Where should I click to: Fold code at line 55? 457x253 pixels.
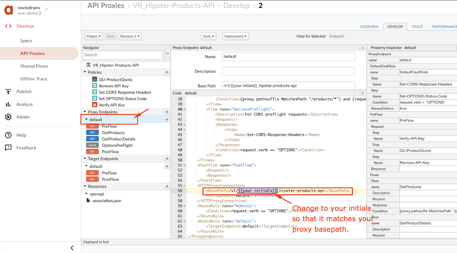coord(185,186)
